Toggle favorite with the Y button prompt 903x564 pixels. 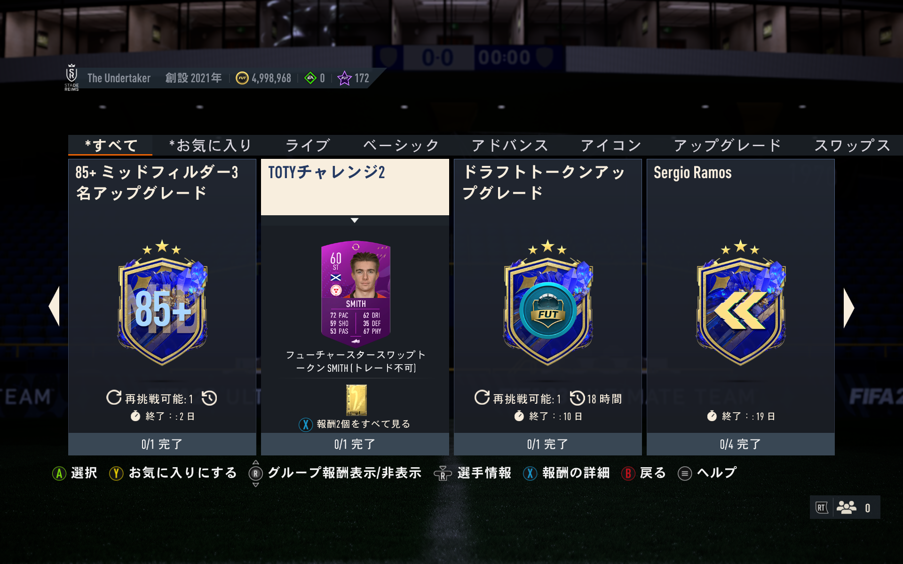pos(173,473)
